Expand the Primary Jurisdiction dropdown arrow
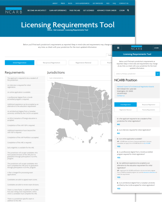Screen dimensions: 162x202 (158, 74)
